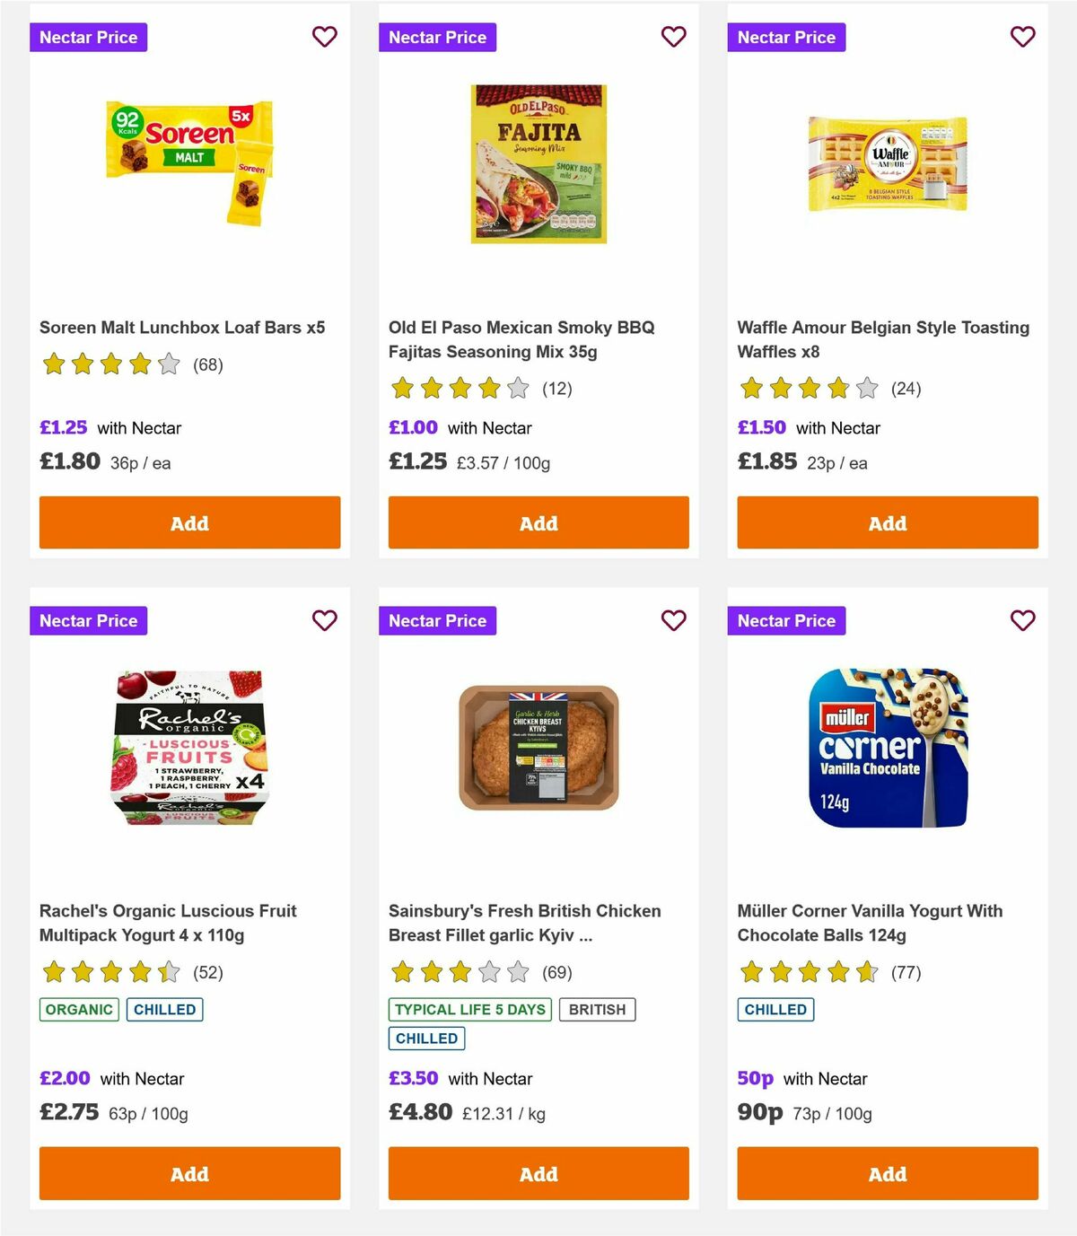Open the Waffle Amour Belgian Style Waffles listing
This screenshot has width=1077, height=1236.
pos(882,339)
